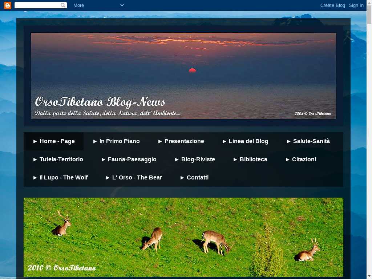Click the Create Blog link

coord(332,5)
